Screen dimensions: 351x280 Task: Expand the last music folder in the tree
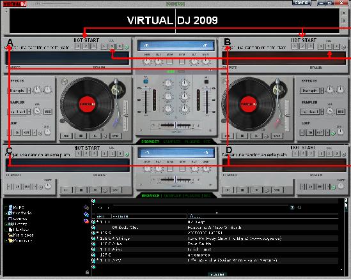(6, 240)
